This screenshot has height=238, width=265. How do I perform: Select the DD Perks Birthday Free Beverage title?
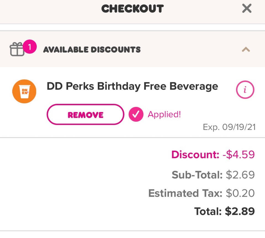132,86
